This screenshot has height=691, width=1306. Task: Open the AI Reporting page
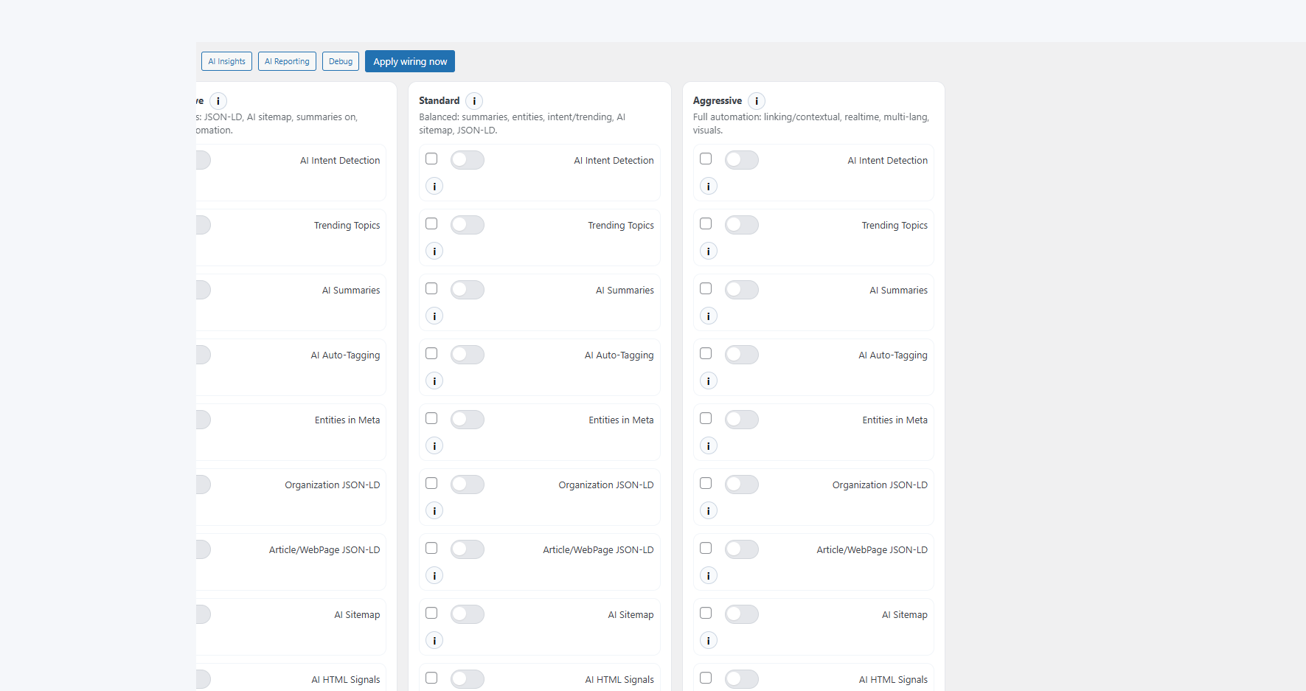pos(287,61)
